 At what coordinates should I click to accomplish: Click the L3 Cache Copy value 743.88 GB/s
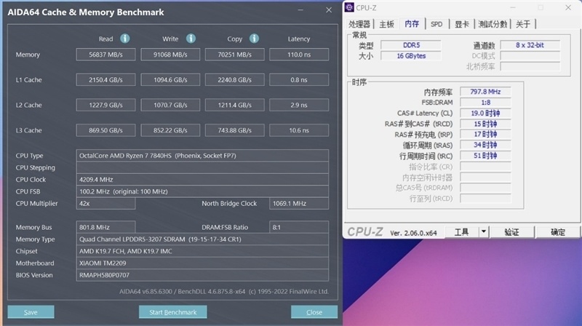[x=234, y=130]
